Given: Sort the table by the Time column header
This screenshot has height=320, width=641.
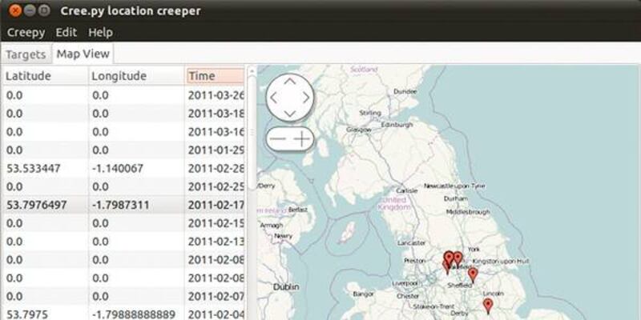Looking at the screenshot, I should 216,76.
